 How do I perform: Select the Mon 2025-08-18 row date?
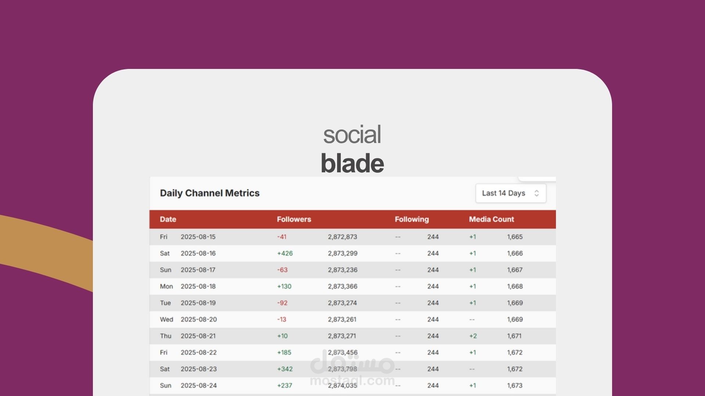tap(198, 286)
